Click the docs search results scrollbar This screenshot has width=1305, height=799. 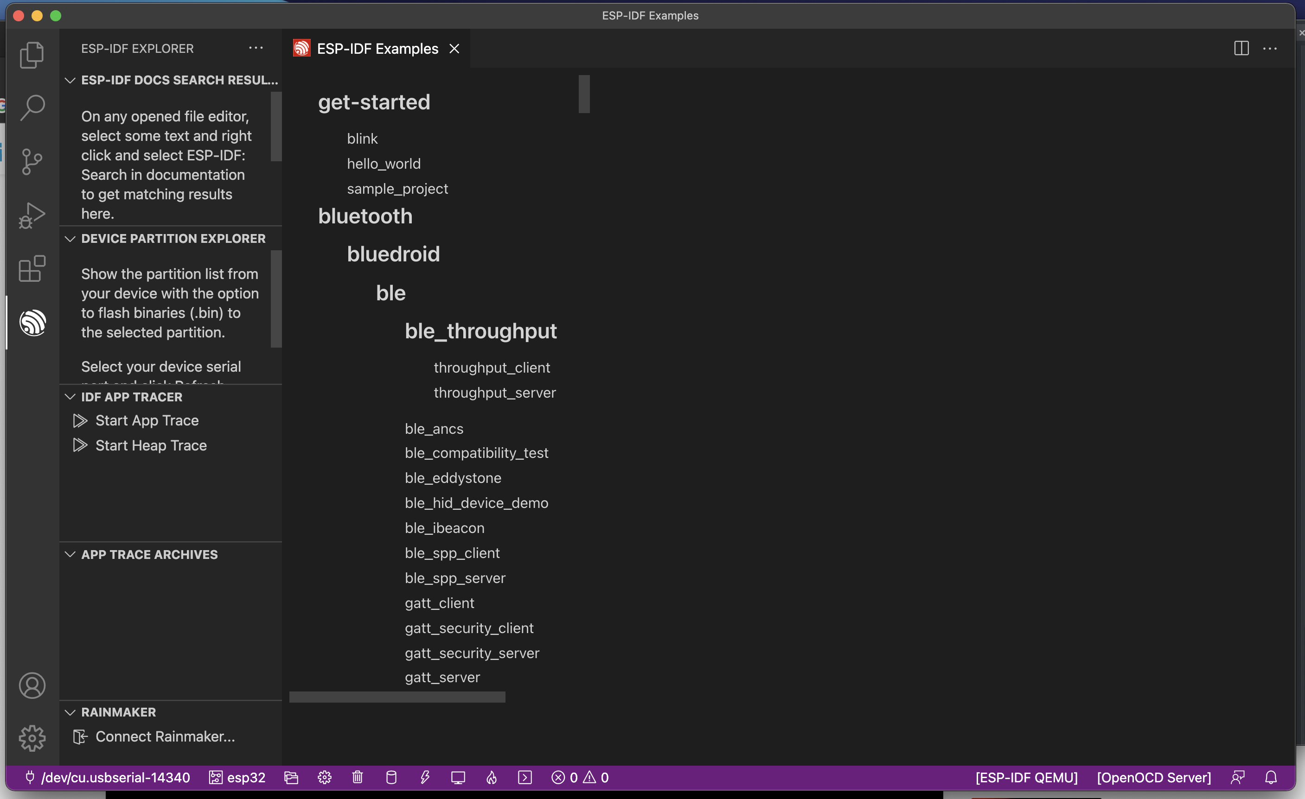276,127
